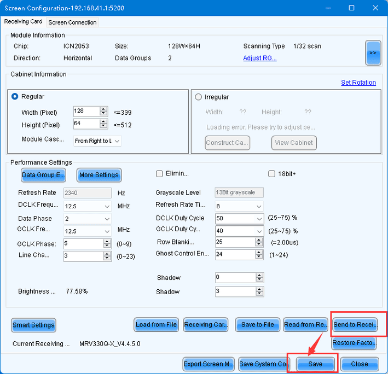
Task: Click Brightness value 77.58%
Action: (77, 291)
